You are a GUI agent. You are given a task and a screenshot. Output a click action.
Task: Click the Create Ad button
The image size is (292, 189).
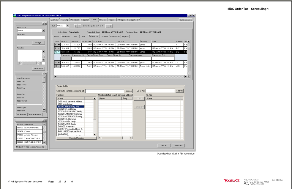coord(178,145)
